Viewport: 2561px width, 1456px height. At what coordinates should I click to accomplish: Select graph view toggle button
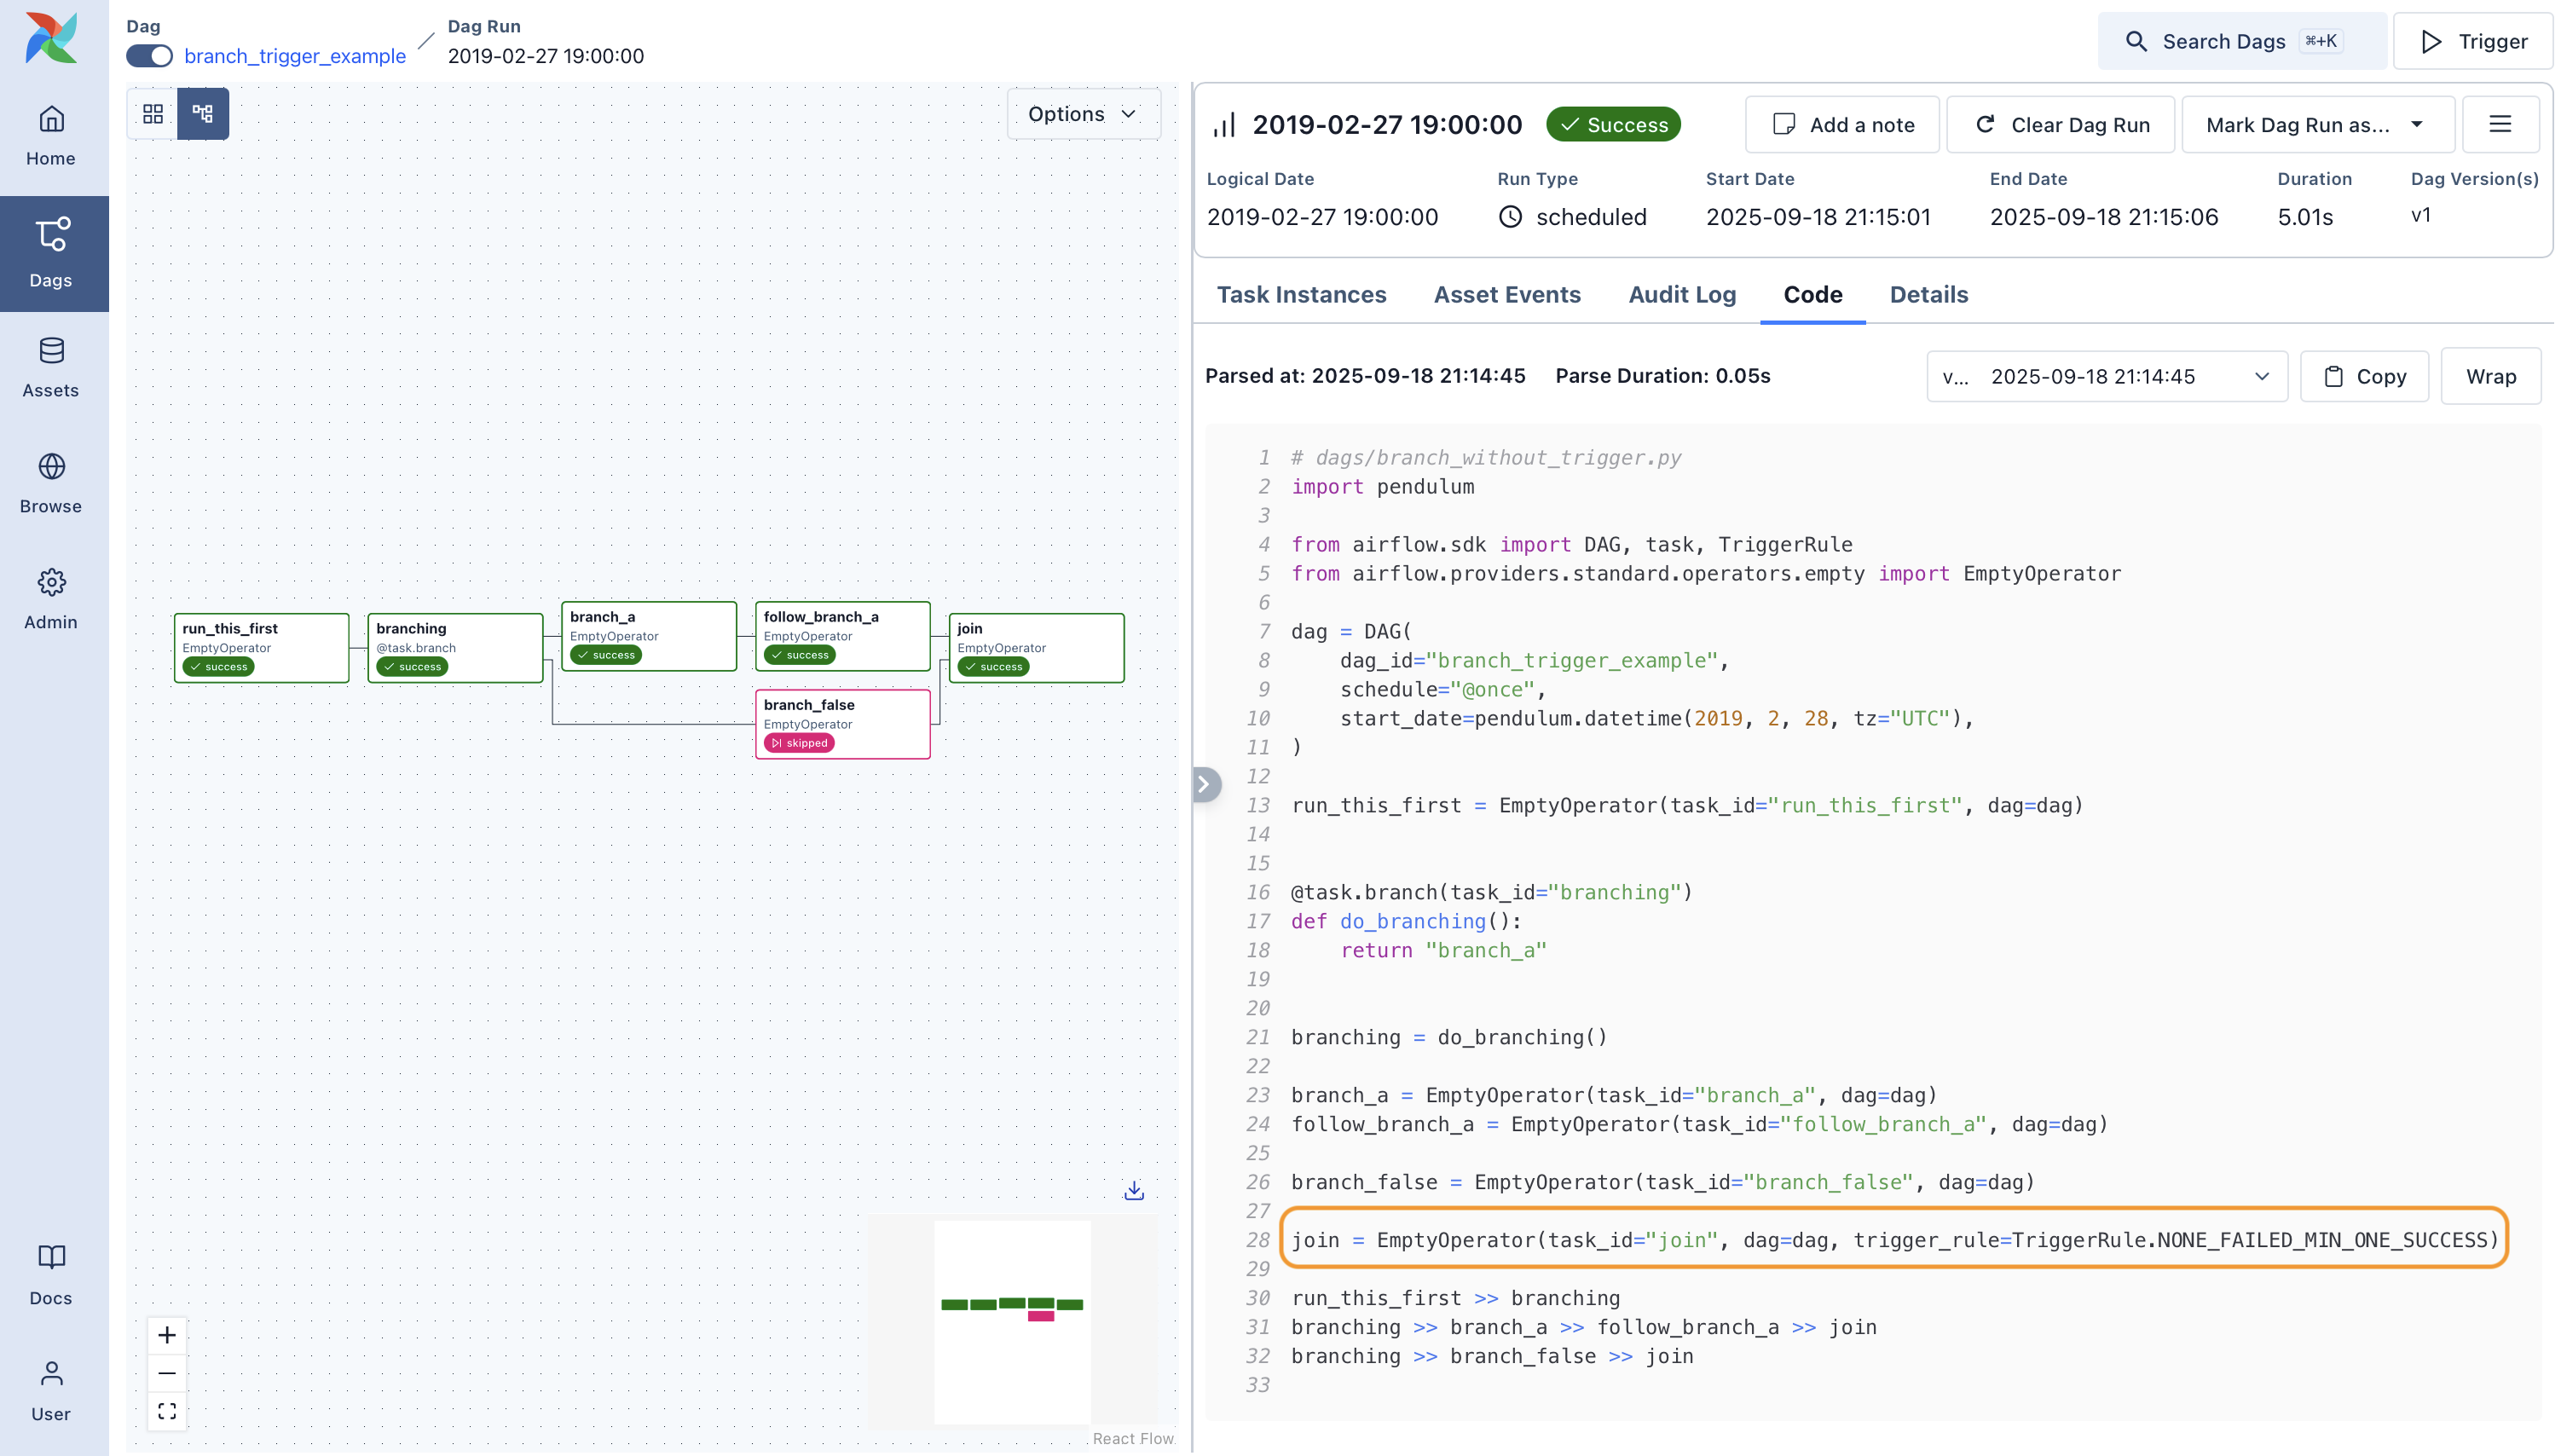click(203, 114)
